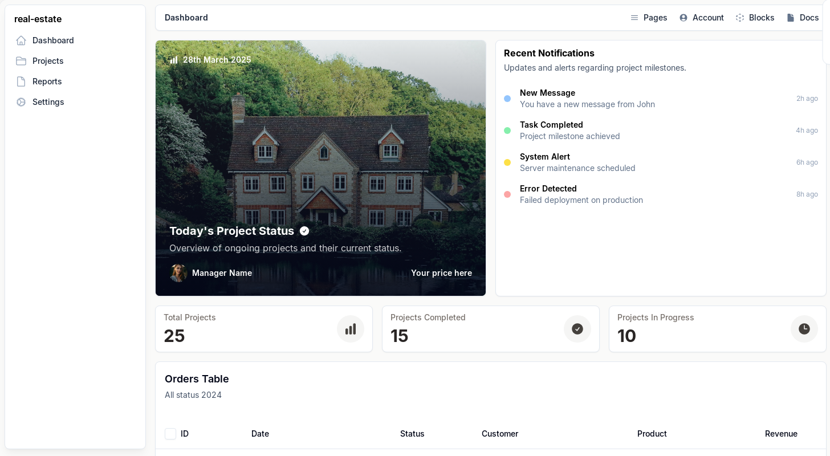Select Reports in the sidebar menu
Screen dimensions: 830x456
point(47,82)
